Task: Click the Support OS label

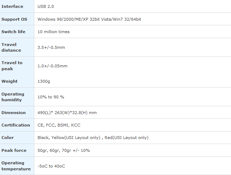Action: 14,19
